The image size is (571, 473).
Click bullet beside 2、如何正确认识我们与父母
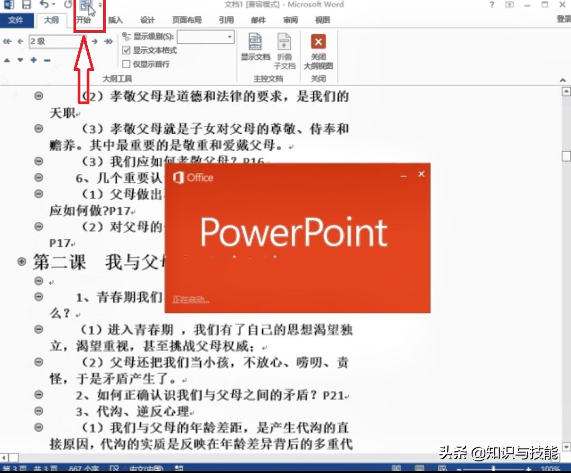point(39,394)
